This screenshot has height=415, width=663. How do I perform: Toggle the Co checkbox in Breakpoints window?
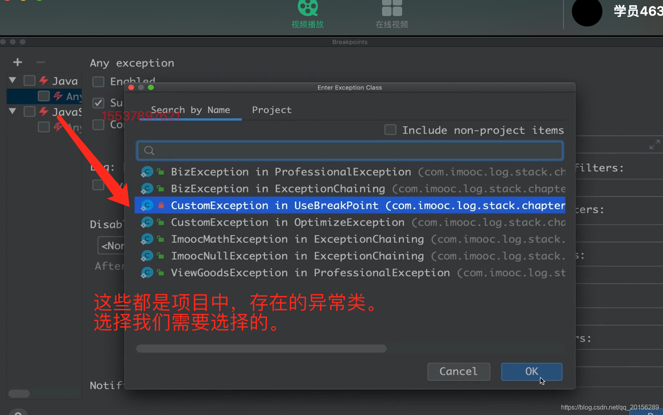click(98, 124)
